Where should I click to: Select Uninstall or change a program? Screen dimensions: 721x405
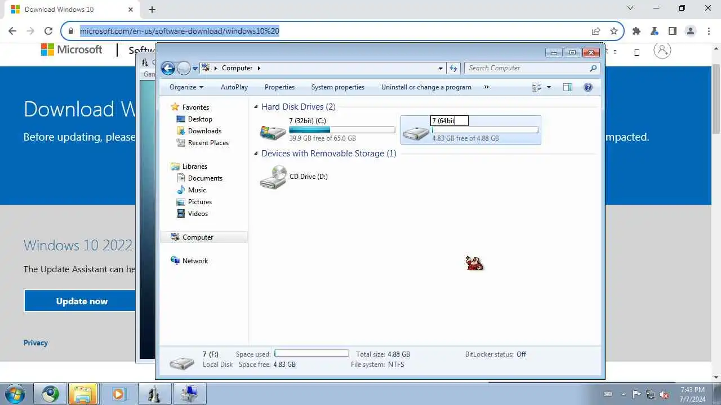click(426, 87)
